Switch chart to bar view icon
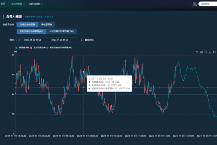217x145 pixels. coord(201,52)
